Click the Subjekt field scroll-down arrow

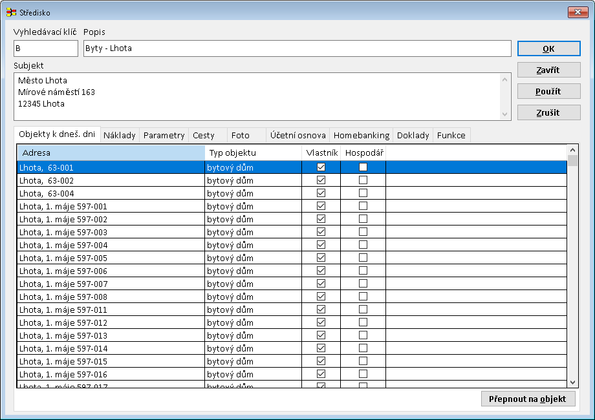pos(505,114)
